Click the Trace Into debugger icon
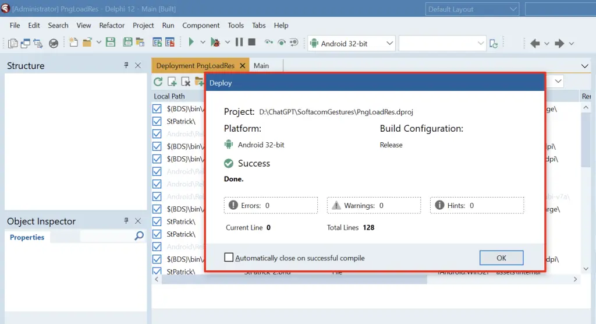Image resolution: width=596 pixels, height=324 pixels. [x=269, y=43]
